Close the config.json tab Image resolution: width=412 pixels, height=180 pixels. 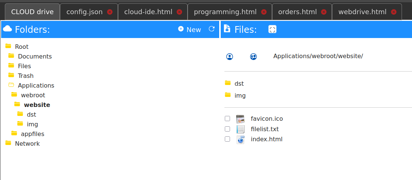coord(110,12)
